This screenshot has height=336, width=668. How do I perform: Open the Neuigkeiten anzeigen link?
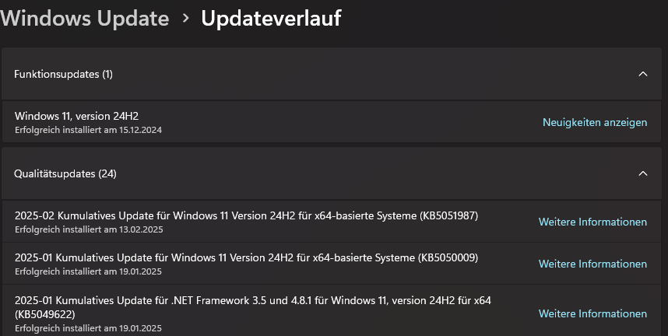(595, 122)
